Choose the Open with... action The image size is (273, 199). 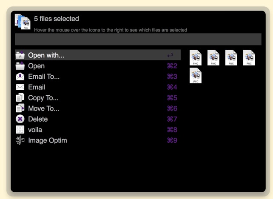tap(98, 55)
